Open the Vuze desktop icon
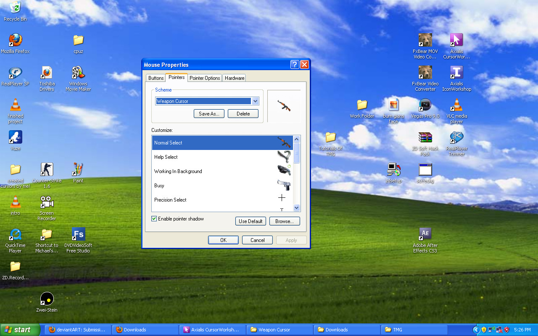The width and height of the screenshot is (538, 336). 16,137
